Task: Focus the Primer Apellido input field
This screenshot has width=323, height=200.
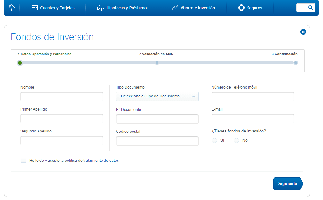Action: coord(62,119)
